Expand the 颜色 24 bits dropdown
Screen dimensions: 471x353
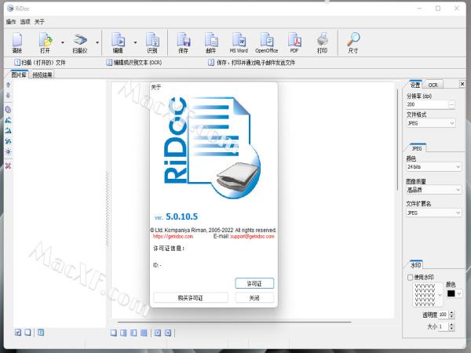point(458,166)
